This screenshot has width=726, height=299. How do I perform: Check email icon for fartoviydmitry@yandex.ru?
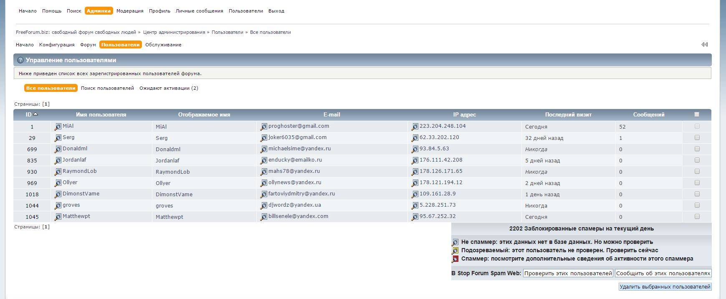(x=264, y=194)
